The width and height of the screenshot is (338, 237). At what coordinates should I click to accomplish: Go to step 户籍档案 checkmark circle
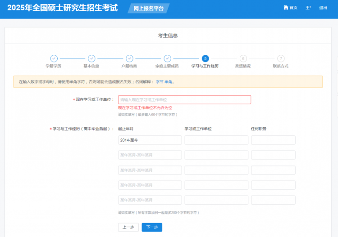point(129,58)
